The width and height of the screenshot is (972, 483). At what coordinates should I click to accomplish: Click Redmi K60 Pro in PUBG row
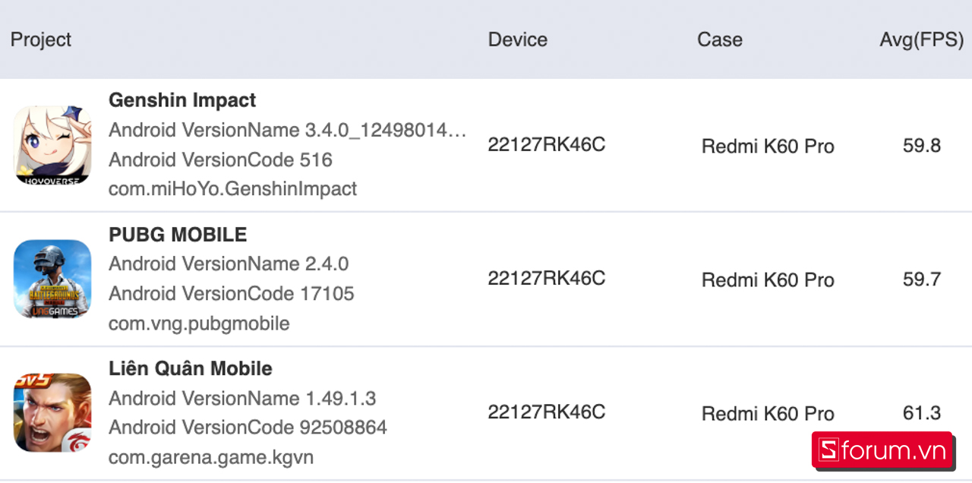[x=768, y=279]
